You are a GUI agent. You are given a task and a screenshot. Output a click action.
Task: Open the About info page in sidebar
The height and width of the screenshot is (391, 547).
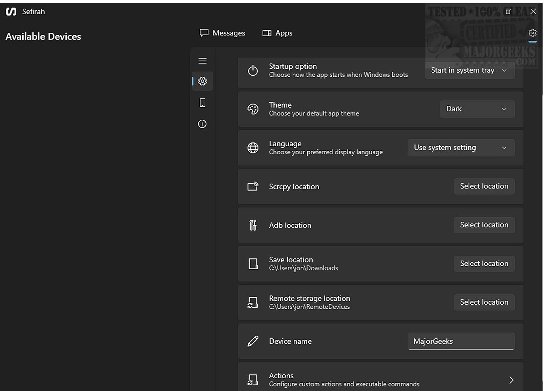click(x=202, y=124)
